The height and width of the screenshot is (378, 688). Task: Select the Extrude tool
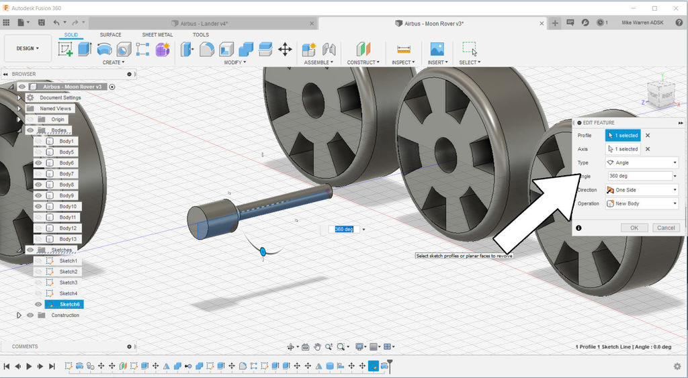coord(84,48)
